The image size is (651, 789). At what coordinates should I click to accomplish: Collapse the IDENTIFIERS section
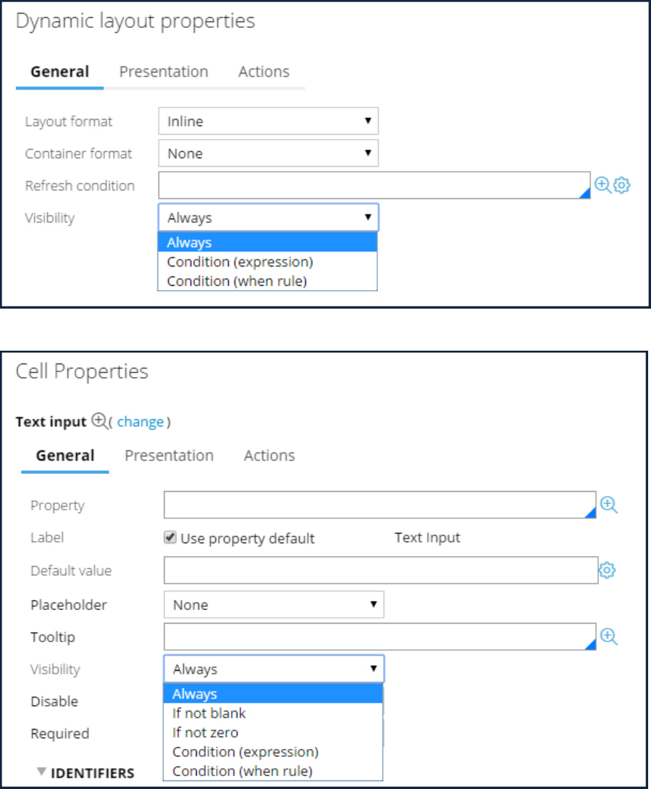coord(42,772)
